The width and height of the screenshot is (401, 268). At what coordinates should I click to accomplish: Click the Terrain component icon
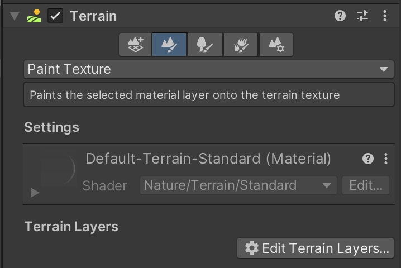pyautogui.click(x=35, y=16)
